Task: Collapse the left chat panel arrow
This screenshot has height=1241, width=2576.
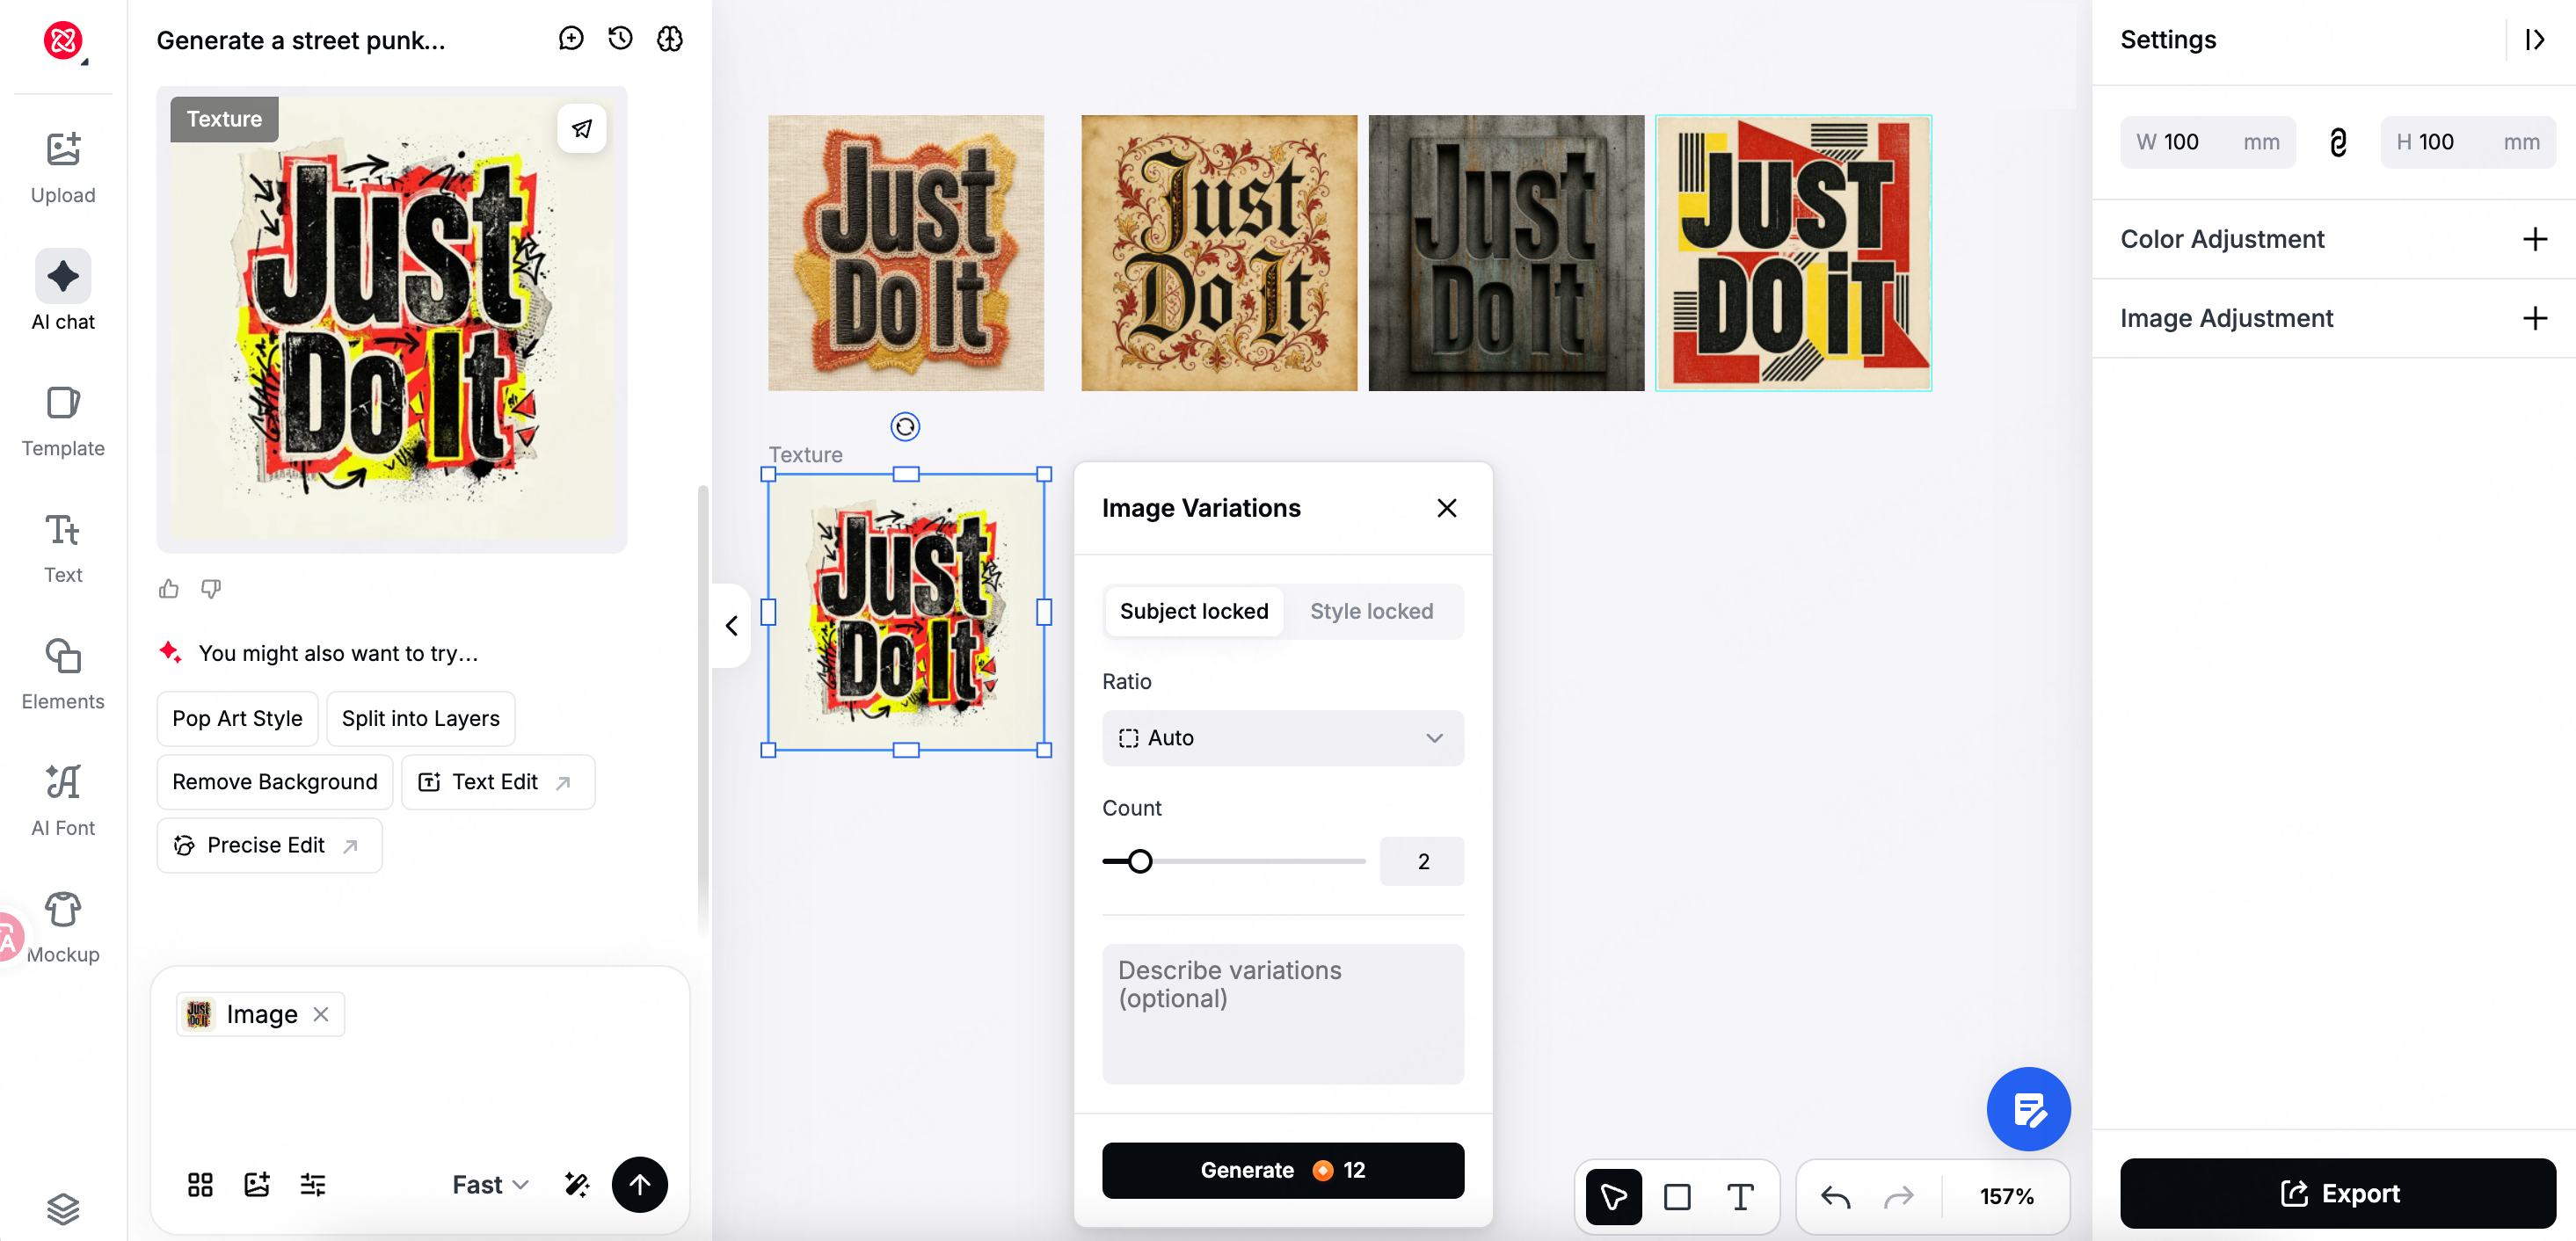Action: point(731,626)
